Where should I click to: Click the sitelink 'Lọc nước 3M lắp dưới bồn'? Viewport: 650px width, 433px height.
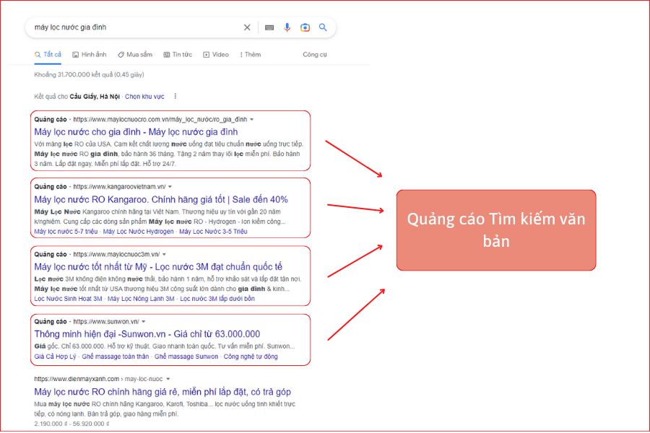(217, 299)
